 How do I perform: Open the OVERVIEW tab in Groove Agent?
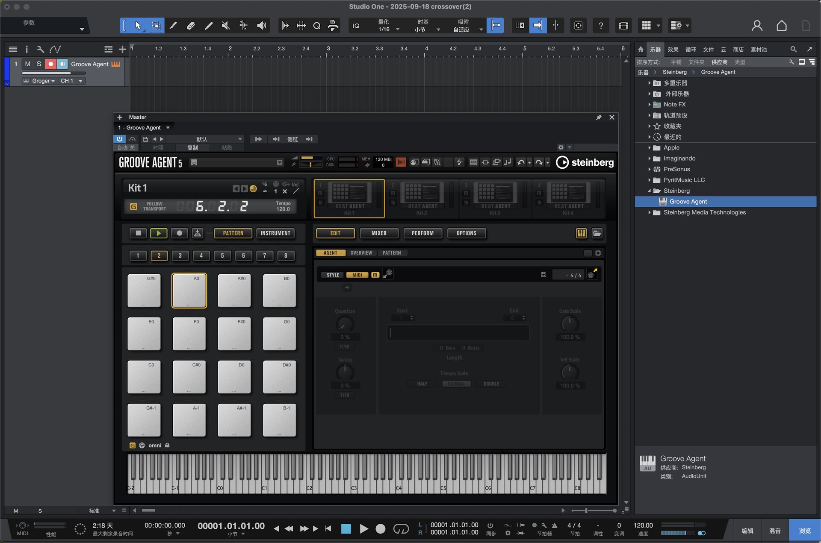(361, 253)
